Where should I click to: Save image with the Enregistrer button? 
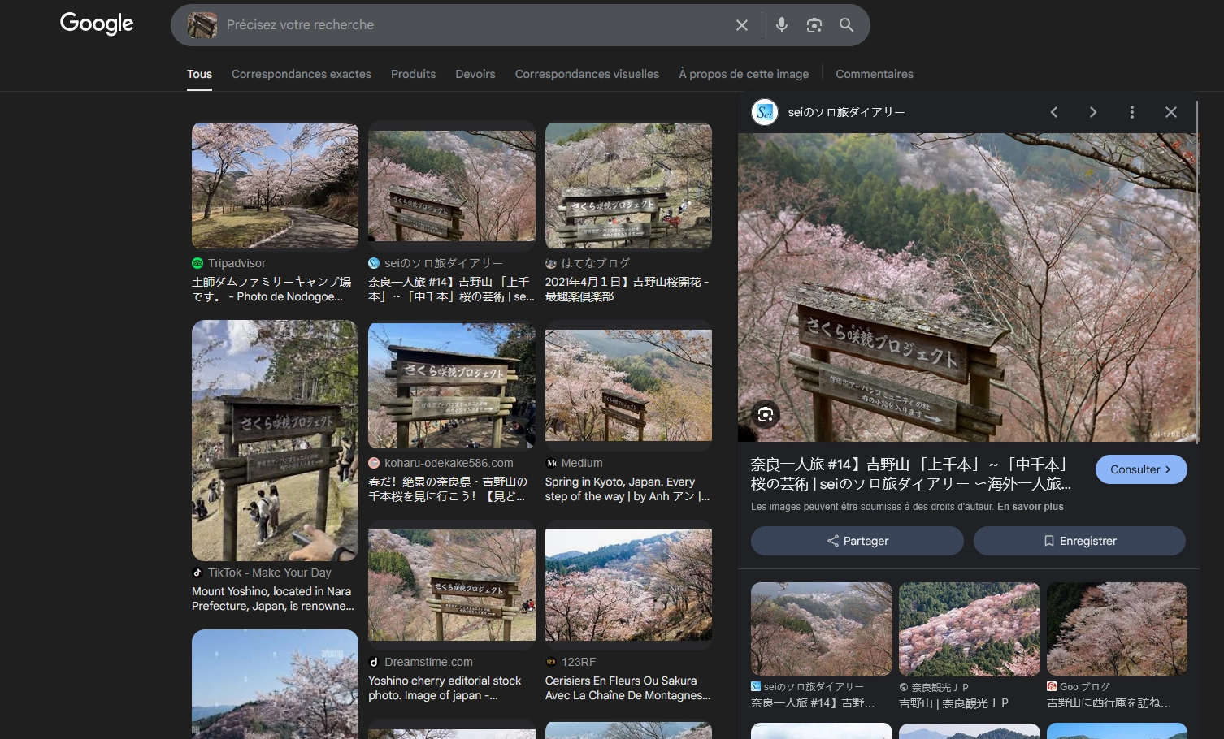tap(1079, 541)
